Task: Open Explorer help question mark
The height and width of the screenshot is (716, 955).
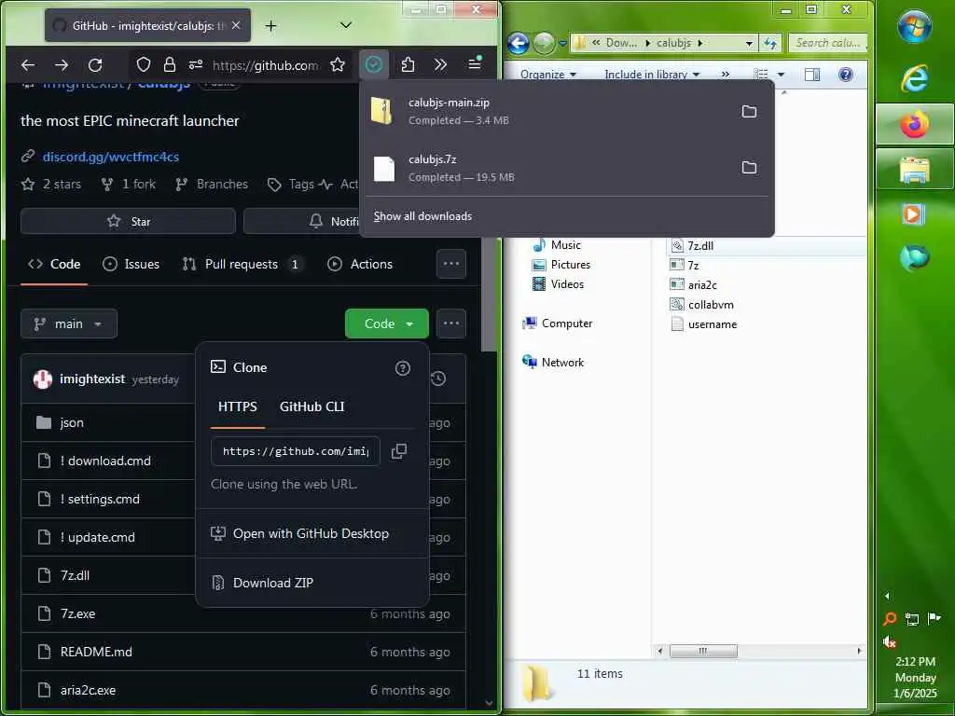Action: (x=845, y=75)
